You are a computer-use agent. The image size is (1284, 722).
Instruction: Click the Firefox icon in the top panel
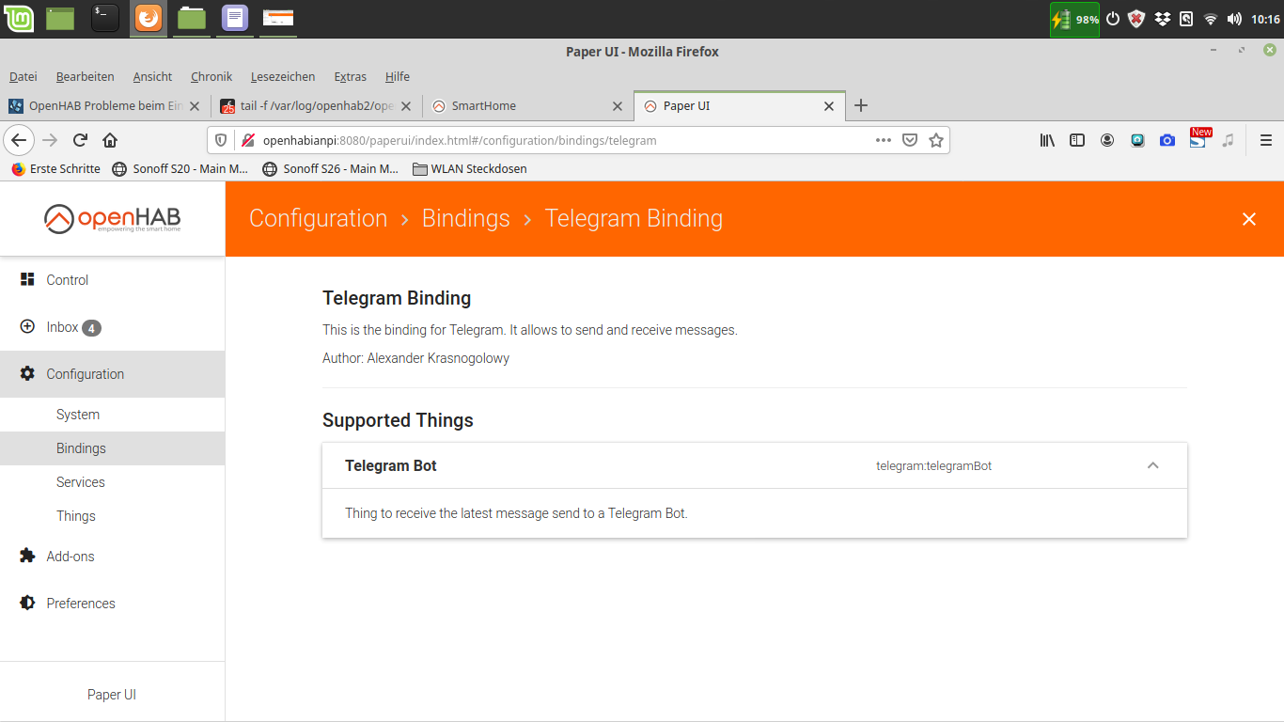click(149, 18)
